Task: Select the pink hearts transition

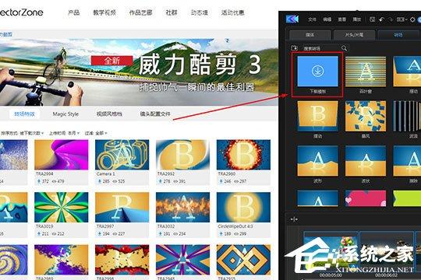Action: [x=366, y=198]
